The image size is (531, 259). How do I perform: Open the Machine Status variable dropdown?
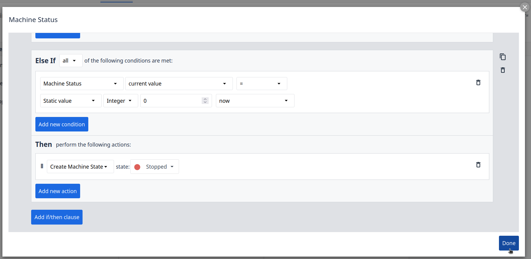coord(82,84)
